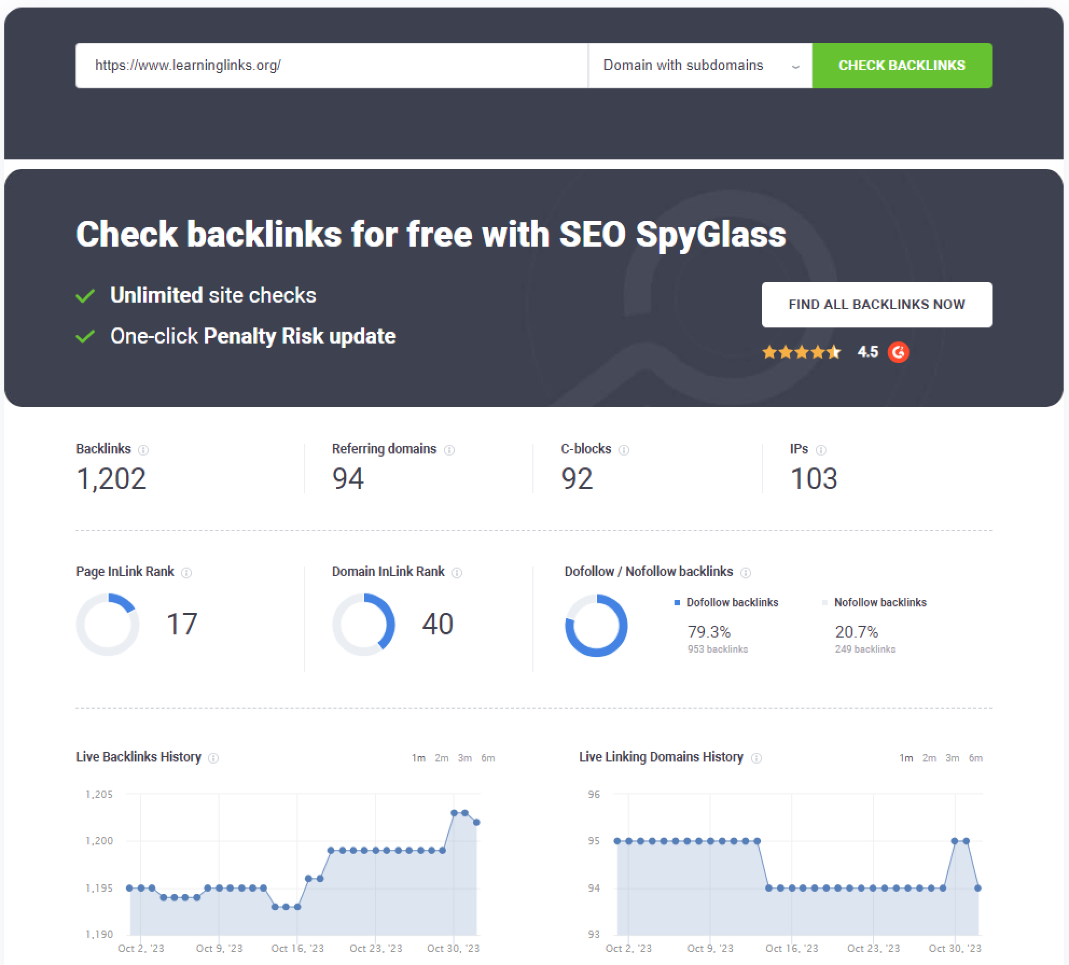Click info icon beside IPs

[x=821, y=450]
